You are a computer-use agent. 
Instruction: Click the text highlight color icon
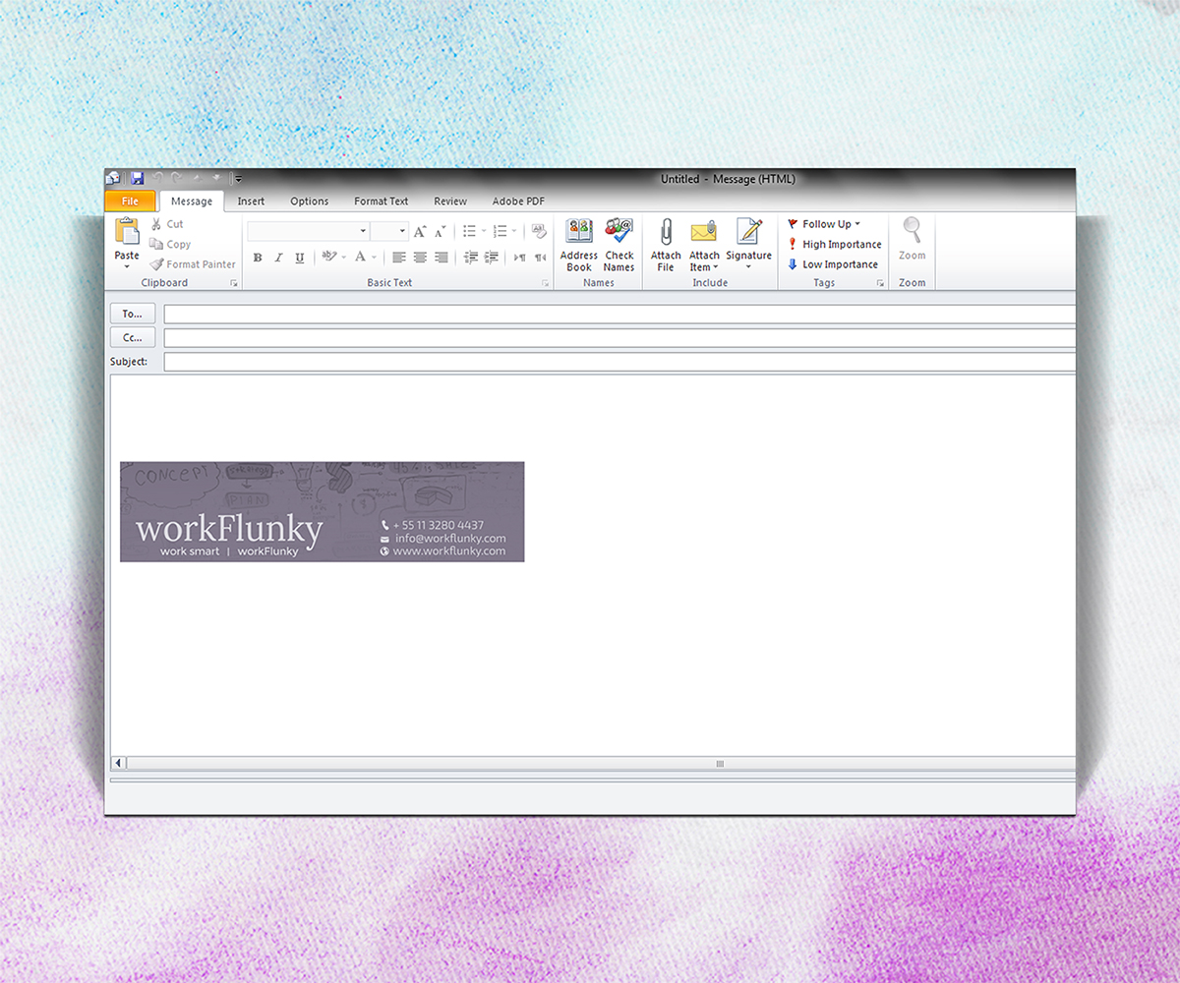(328, 258)
